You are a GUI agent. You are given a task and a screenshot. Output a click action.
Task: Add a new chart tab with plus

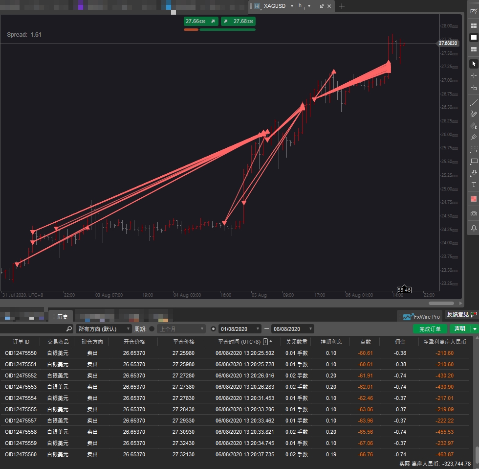pyautogui.click(x=342, y=6)
